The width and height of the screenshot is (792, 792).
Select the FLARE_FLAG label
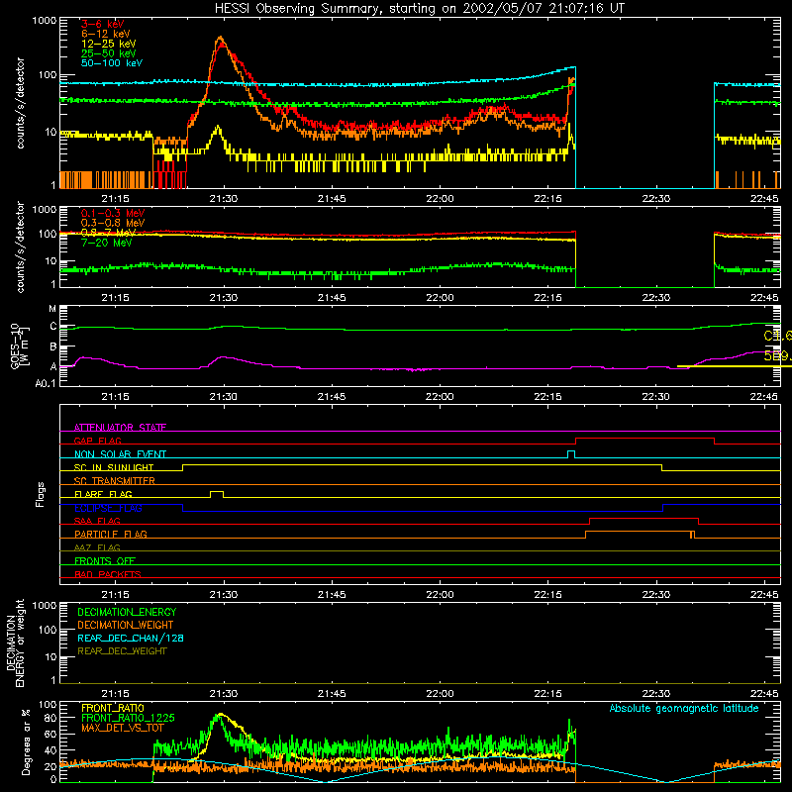[103, 494]
